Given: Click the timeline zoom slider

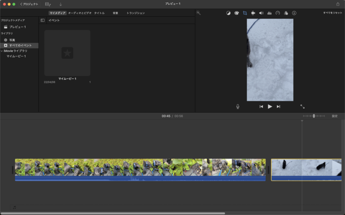Looking at the screenshot, I should [314, 116].
